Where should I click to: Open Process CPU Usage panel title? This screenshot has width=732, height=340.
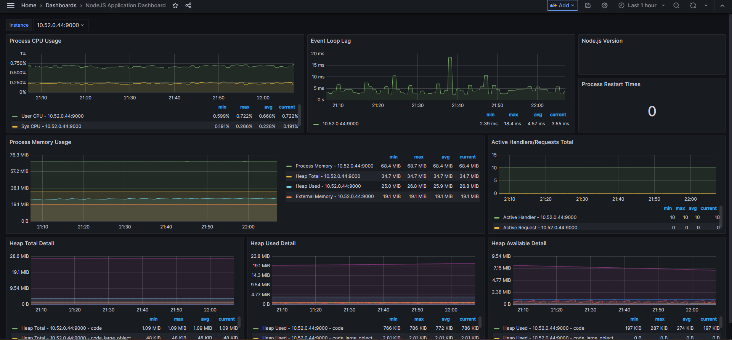pyautogui.click(x=35, y=41)
